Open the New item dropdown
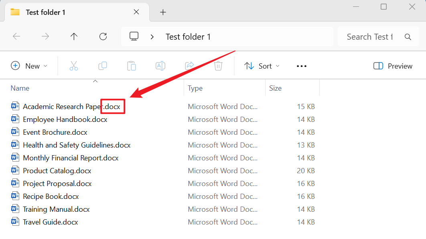426x239 pixels. coord(29,66)
